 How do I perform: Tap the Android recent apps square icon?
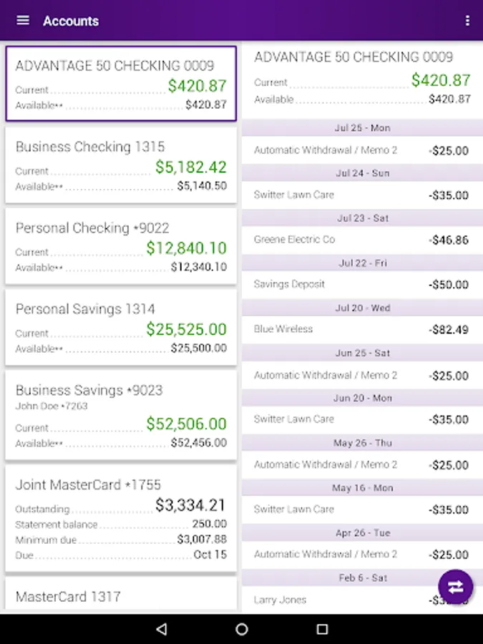322,629
